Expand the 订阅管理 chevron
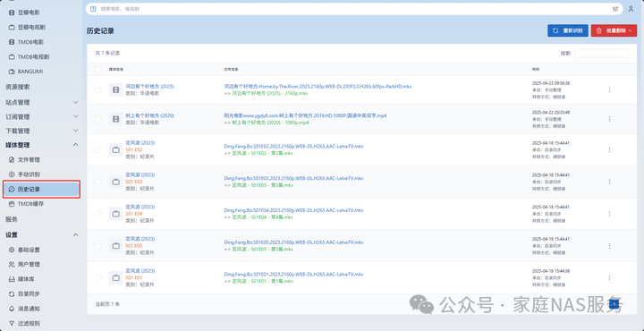This screenshot has width=644, height=331. pos(75,116)
